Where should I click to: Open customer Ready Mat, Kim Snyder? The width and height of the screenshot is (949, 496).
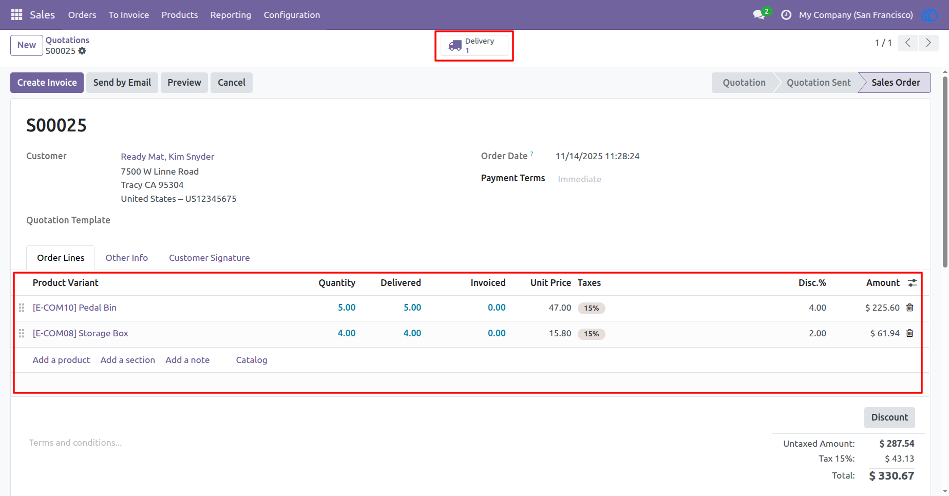click(x=167, y=157)
